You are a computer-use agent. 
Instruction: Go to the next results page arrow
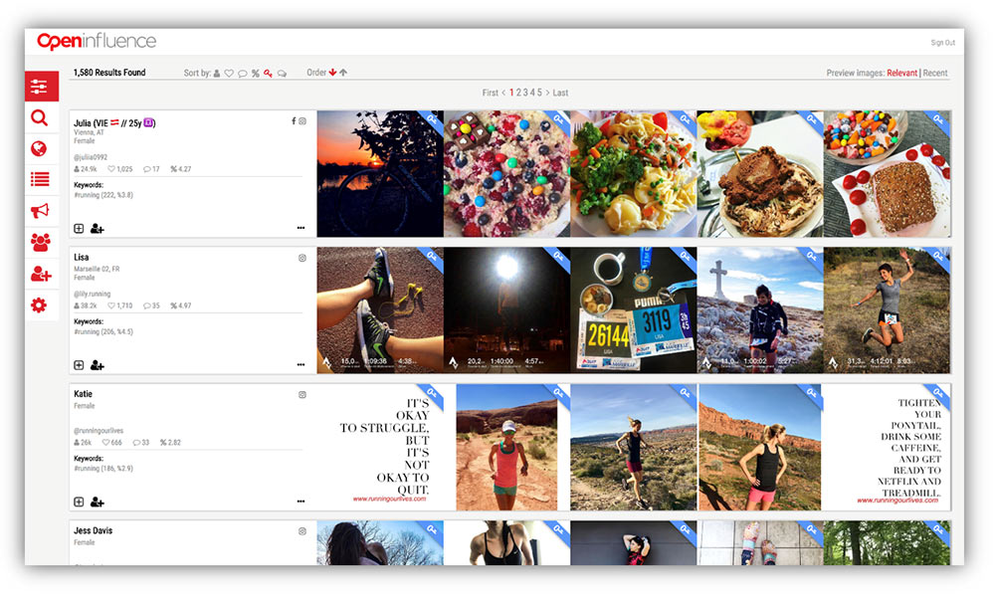coord(547,93)
